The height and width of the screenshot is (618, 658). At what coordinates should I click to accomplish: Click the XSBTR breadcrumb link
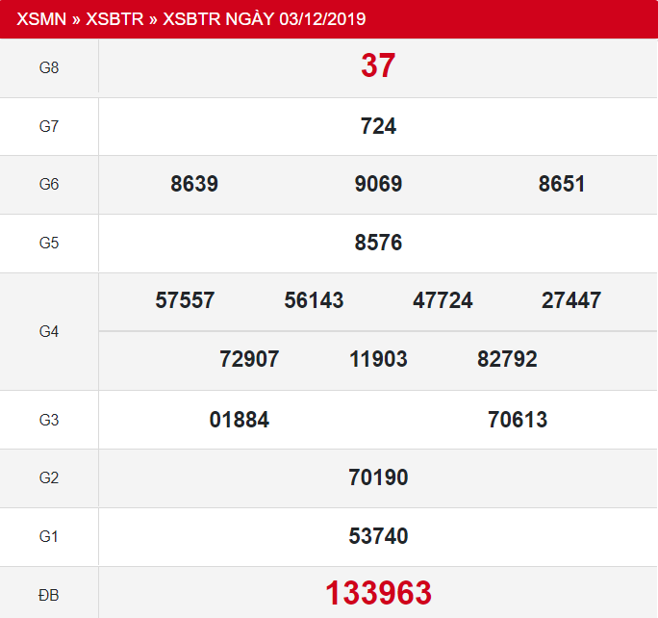pos(114,19)
